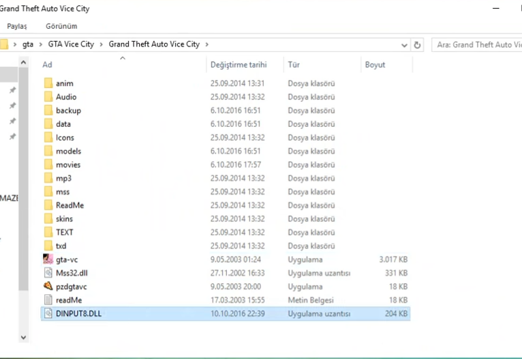
Task: Open the address bar history dropdown
Action: [x=405, y=44]
